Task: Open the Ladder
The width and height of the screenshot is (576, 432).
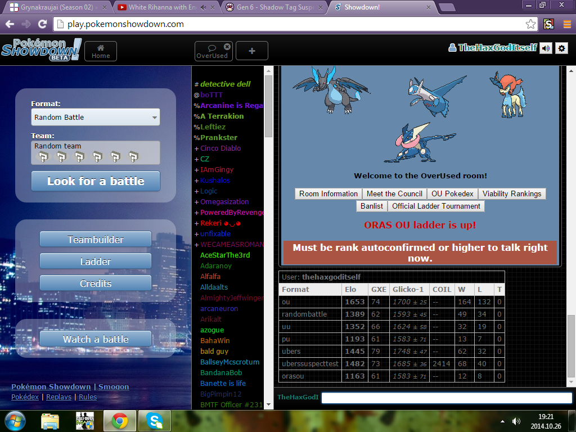Action: pyautogui.click(x=96, y=262)
